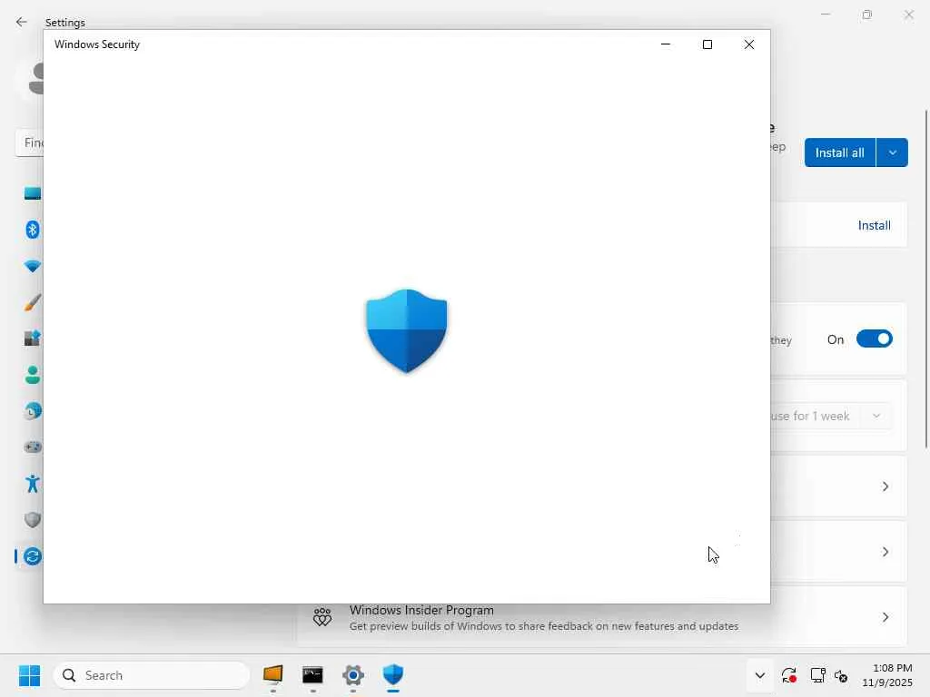Open the Windows Insider Program entry
The width and height of the screenshot is (930, 697).
601,617
